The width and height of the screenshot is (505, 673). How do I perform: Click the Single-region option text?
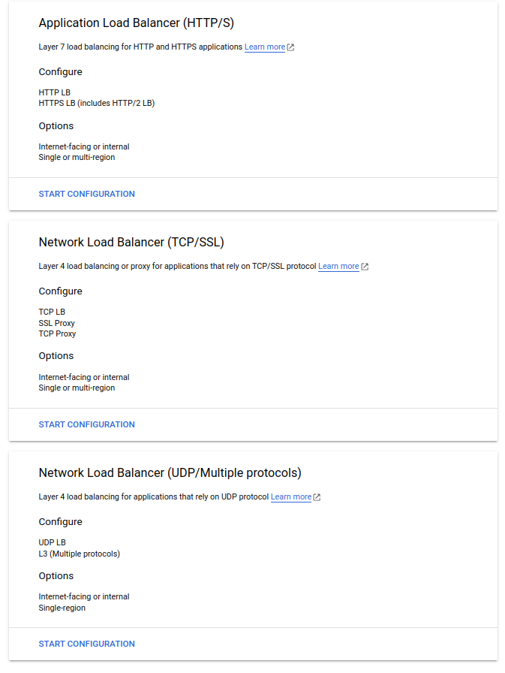point(62,608)
